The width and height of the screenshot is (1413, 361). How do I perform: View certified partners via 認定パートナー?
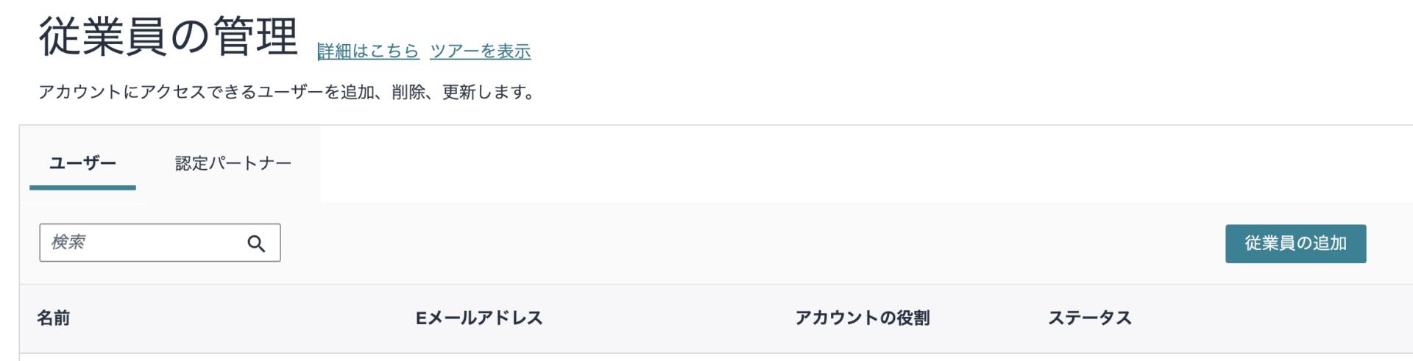[233, 163]
